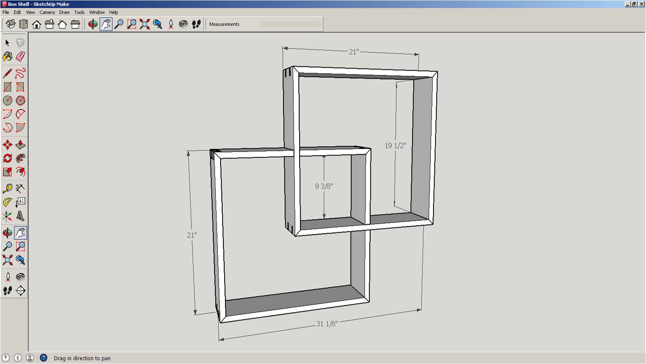This screenshot has height=364, width=646.
Task: Click the 31 1/8" dimension label
Action: pos(327,324)
